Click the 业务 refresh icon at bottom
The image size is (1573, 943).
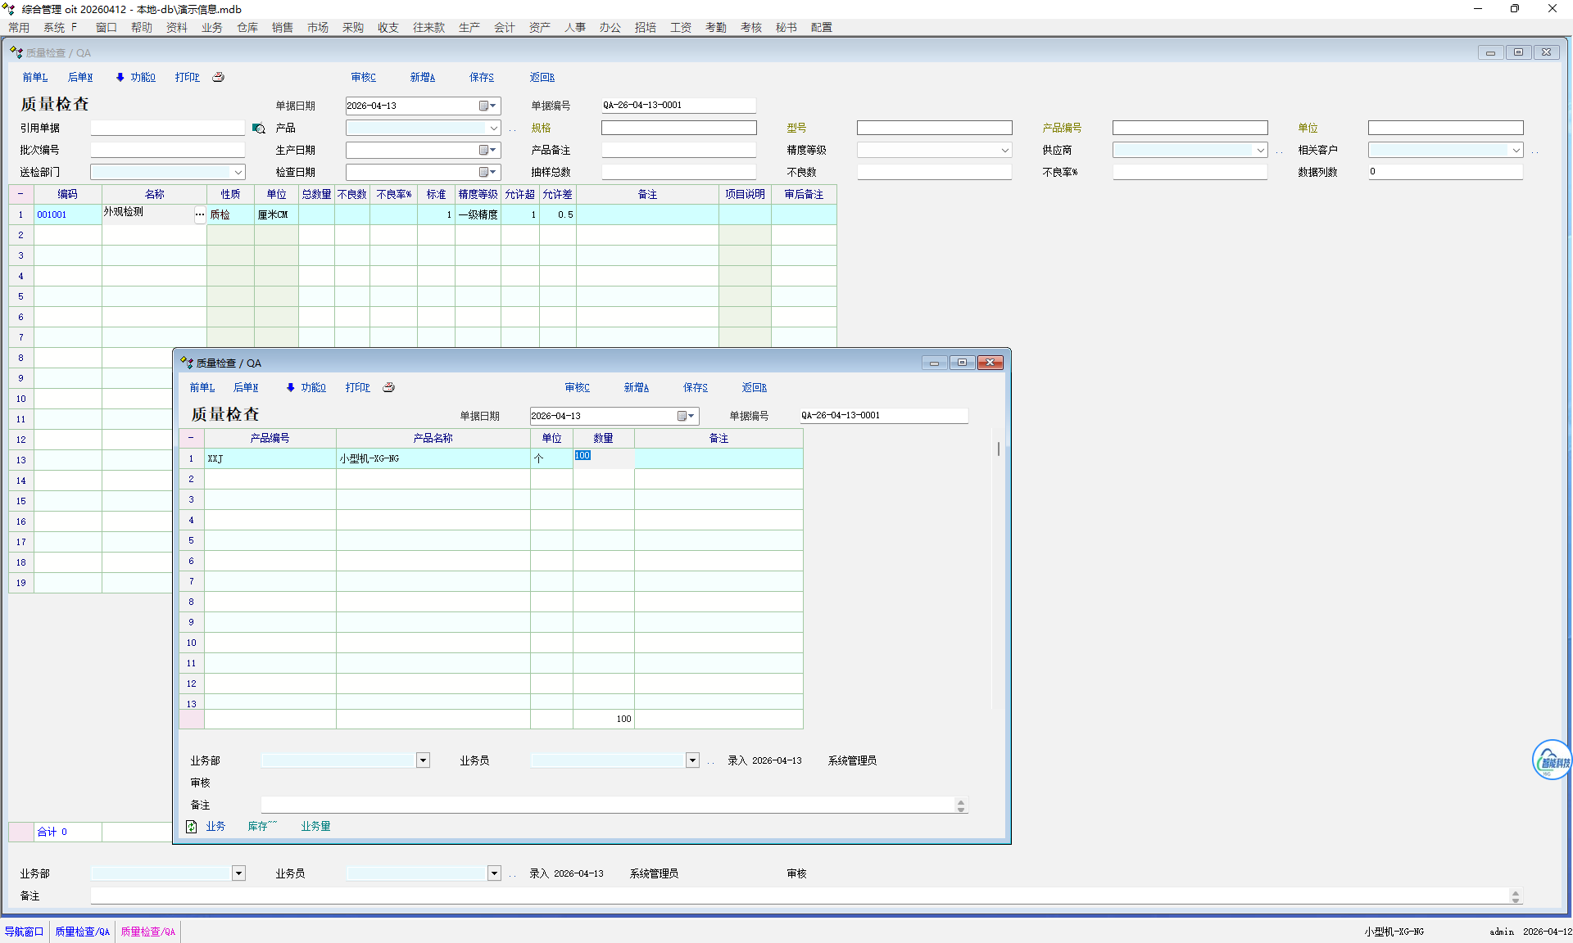[x=192, y=827]
